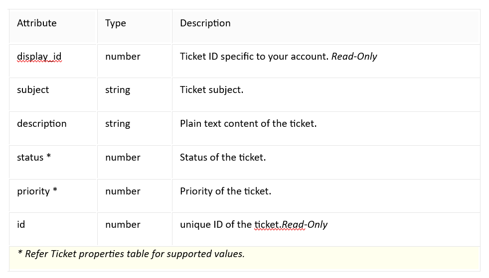
Task: Select the status * attribute cell
Action: 53,162
